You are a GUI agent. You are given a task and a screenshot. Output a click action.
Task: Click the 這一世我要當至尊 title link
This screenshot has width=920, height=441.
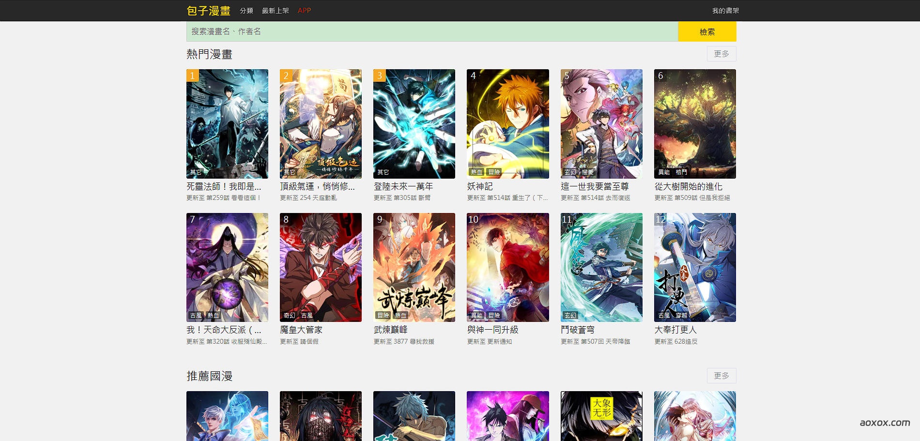pos(595,186)
